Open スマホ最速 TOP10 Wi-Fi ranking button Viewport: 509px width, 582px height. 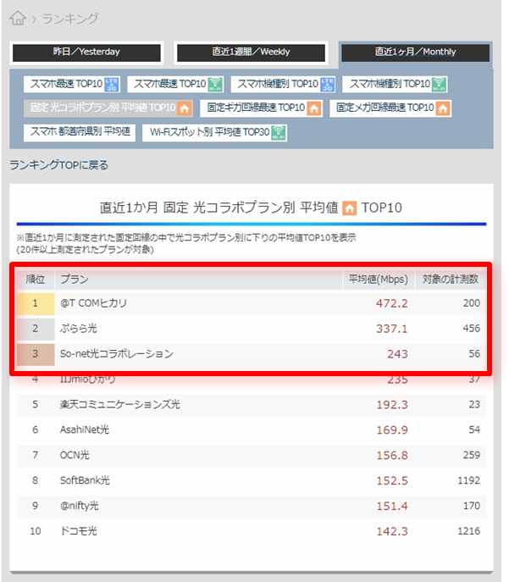(175, 84)
